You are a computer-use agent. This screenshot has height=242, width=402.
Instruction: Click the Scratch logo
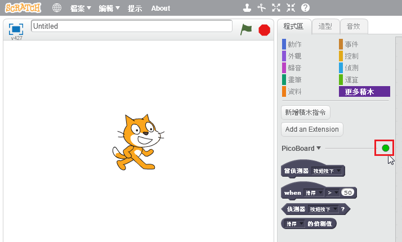[23, 8]
